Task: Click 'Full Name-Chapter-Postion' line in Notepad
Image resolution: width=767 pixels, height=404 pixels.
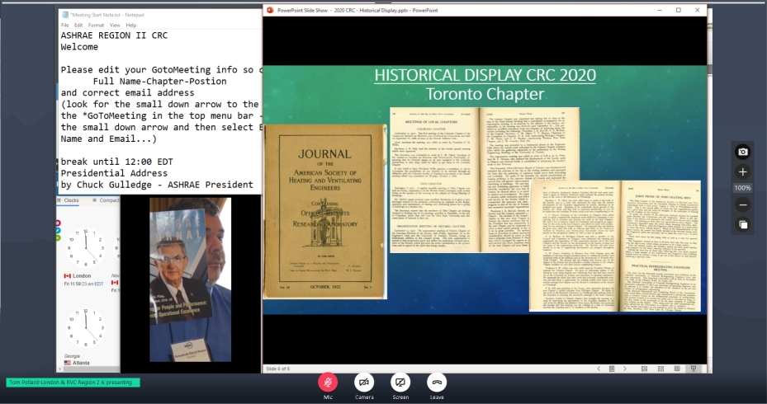Action: coord(159,82)
